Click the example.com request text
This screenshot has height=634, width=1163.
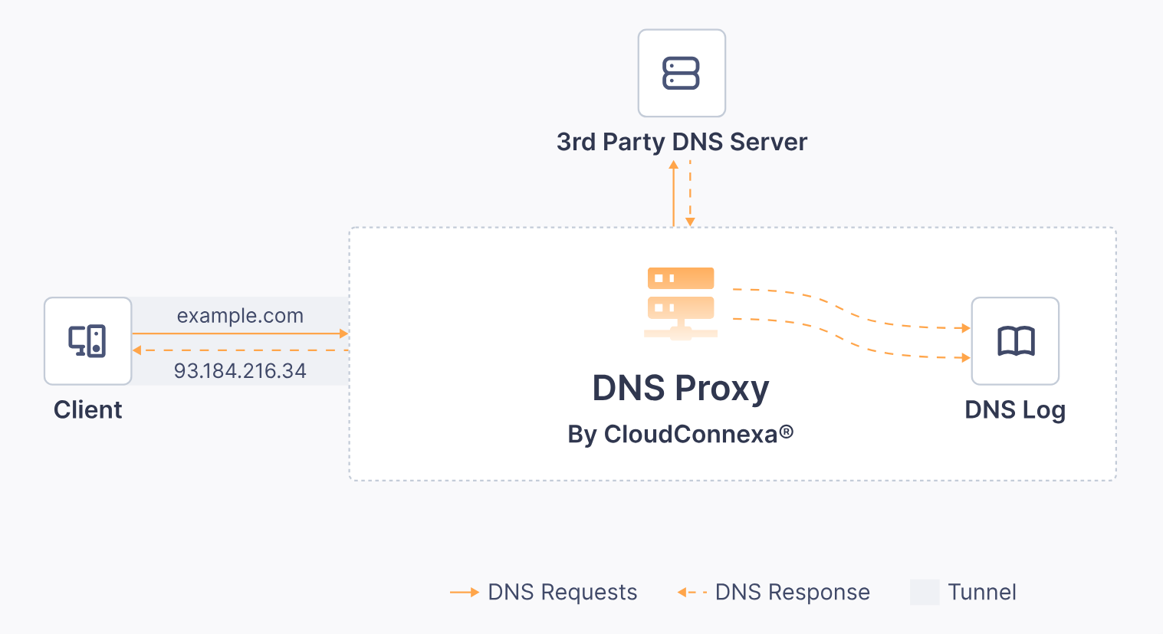pyautogui.click(x=240, y=316)
